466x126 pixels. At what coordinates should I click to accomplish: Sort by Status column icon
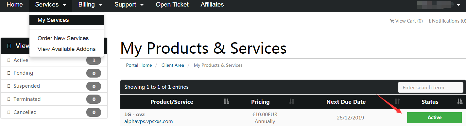click(x=460, y=102)
